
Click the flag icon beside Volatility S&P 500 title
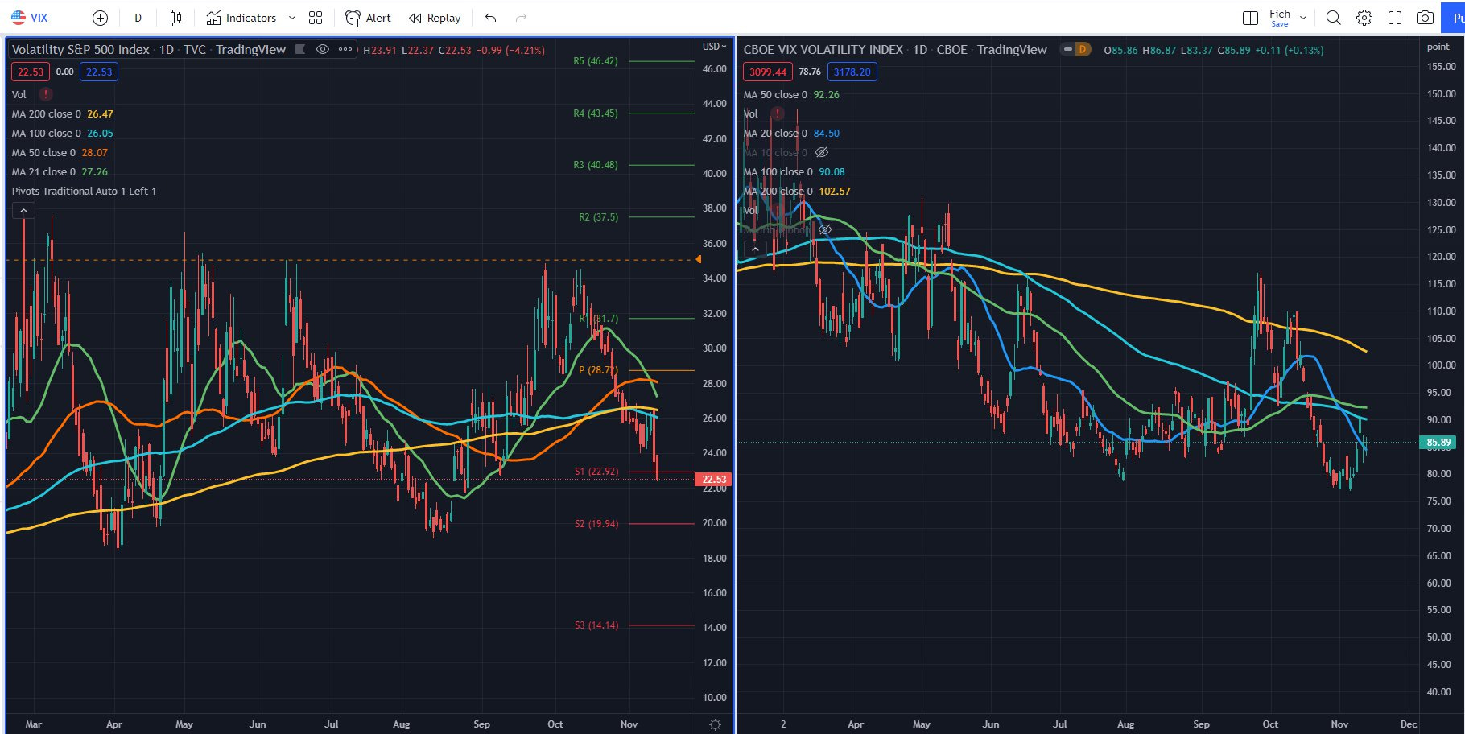click(300, 49)
